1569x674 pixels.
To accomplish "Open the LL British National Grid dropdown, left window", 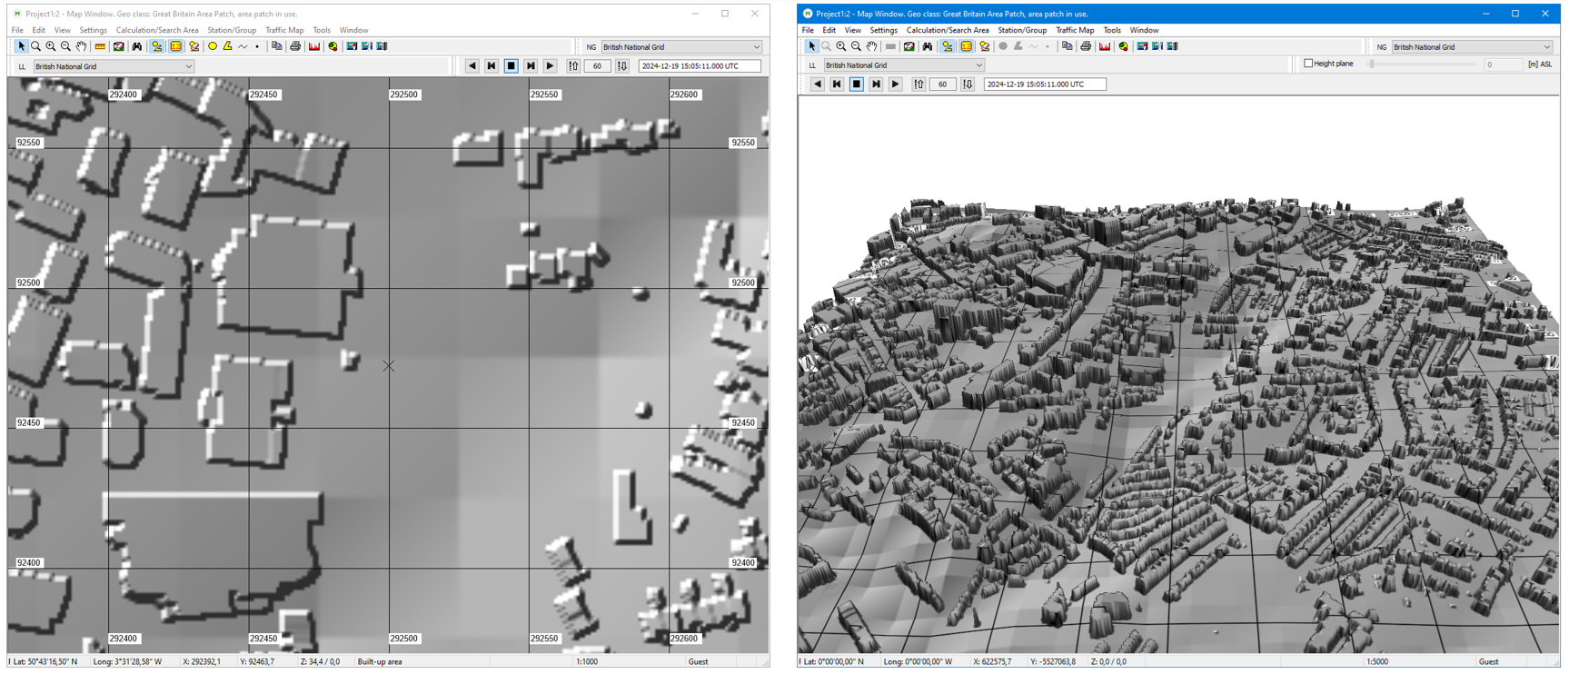I will (x=188, y=66).
